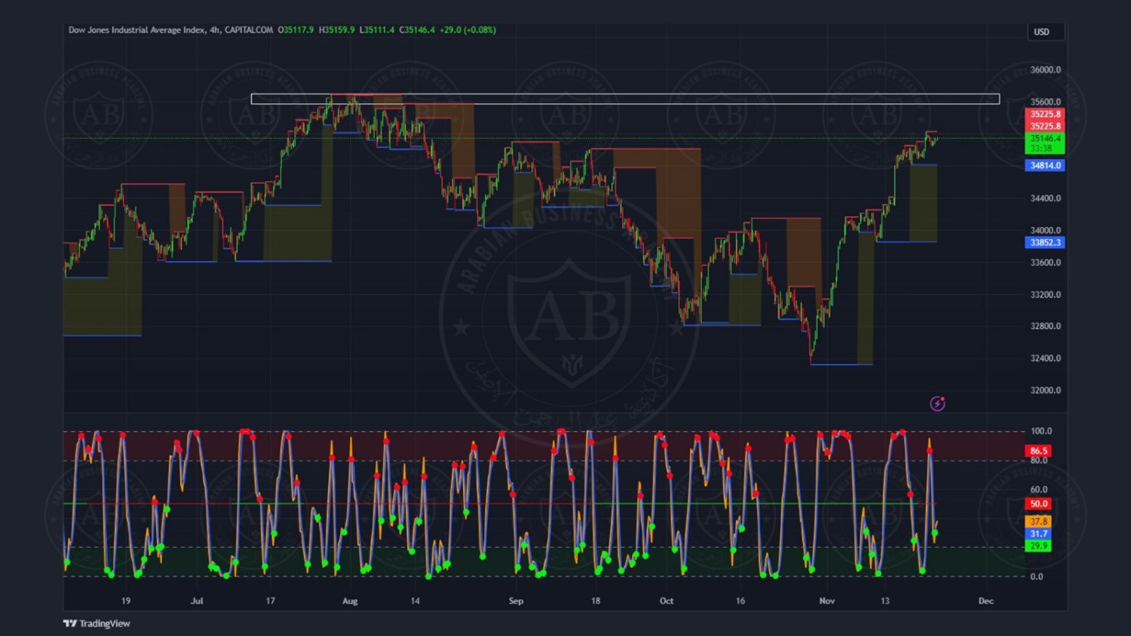Click the green 35146.4 current price label

click(1045, 139)
